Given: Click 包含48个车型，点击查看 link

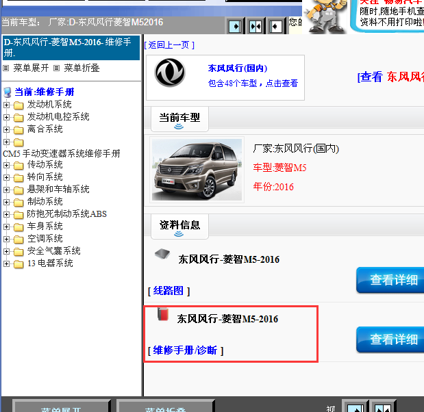Looking at the screenshot, I should (x=253, y=83).
